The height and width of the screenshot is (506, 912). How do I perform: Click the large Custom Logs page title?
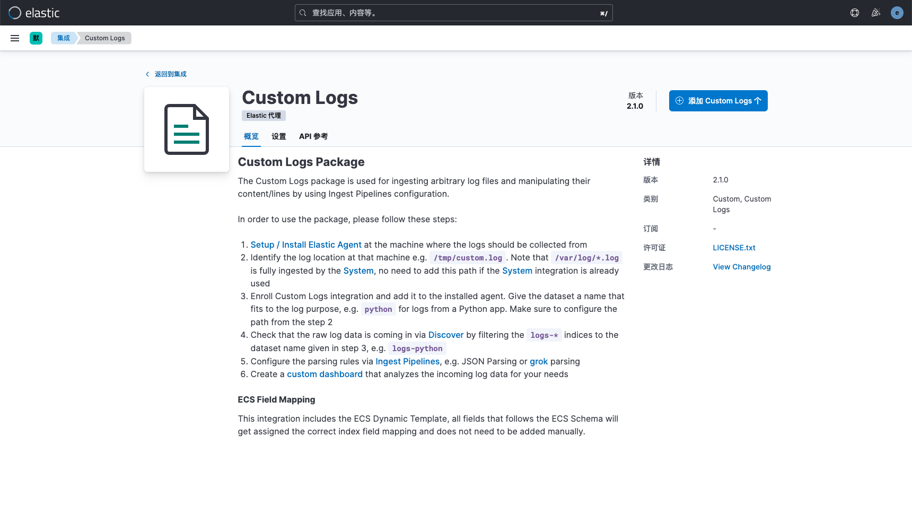point(300,98)
